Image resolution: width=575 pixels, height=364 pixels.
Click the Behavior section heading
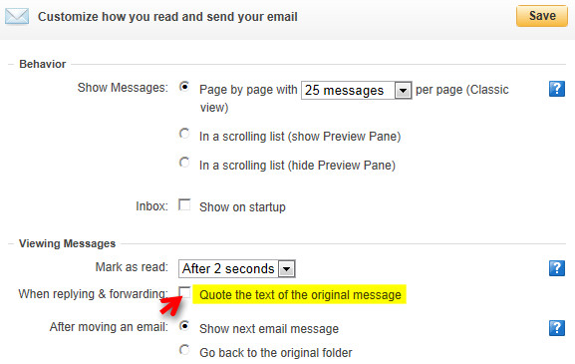click(43, 64)
